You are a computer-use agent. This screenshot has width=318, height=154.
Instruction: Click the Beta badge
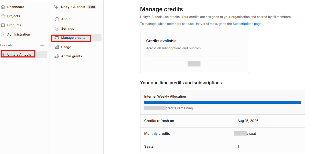92,7
